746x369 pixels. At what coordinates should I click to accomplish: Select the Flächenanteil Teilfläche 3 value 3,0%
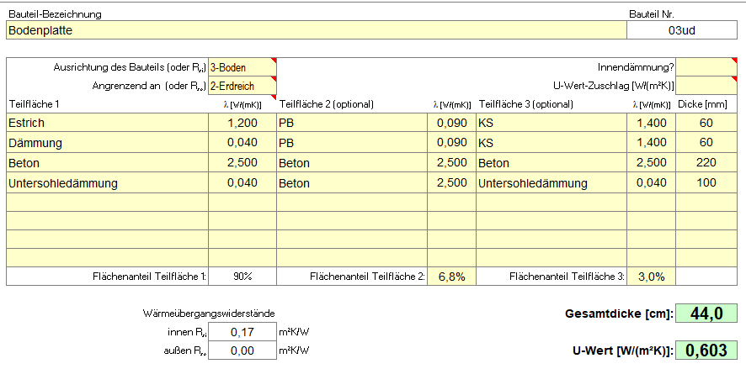[651, 276]
